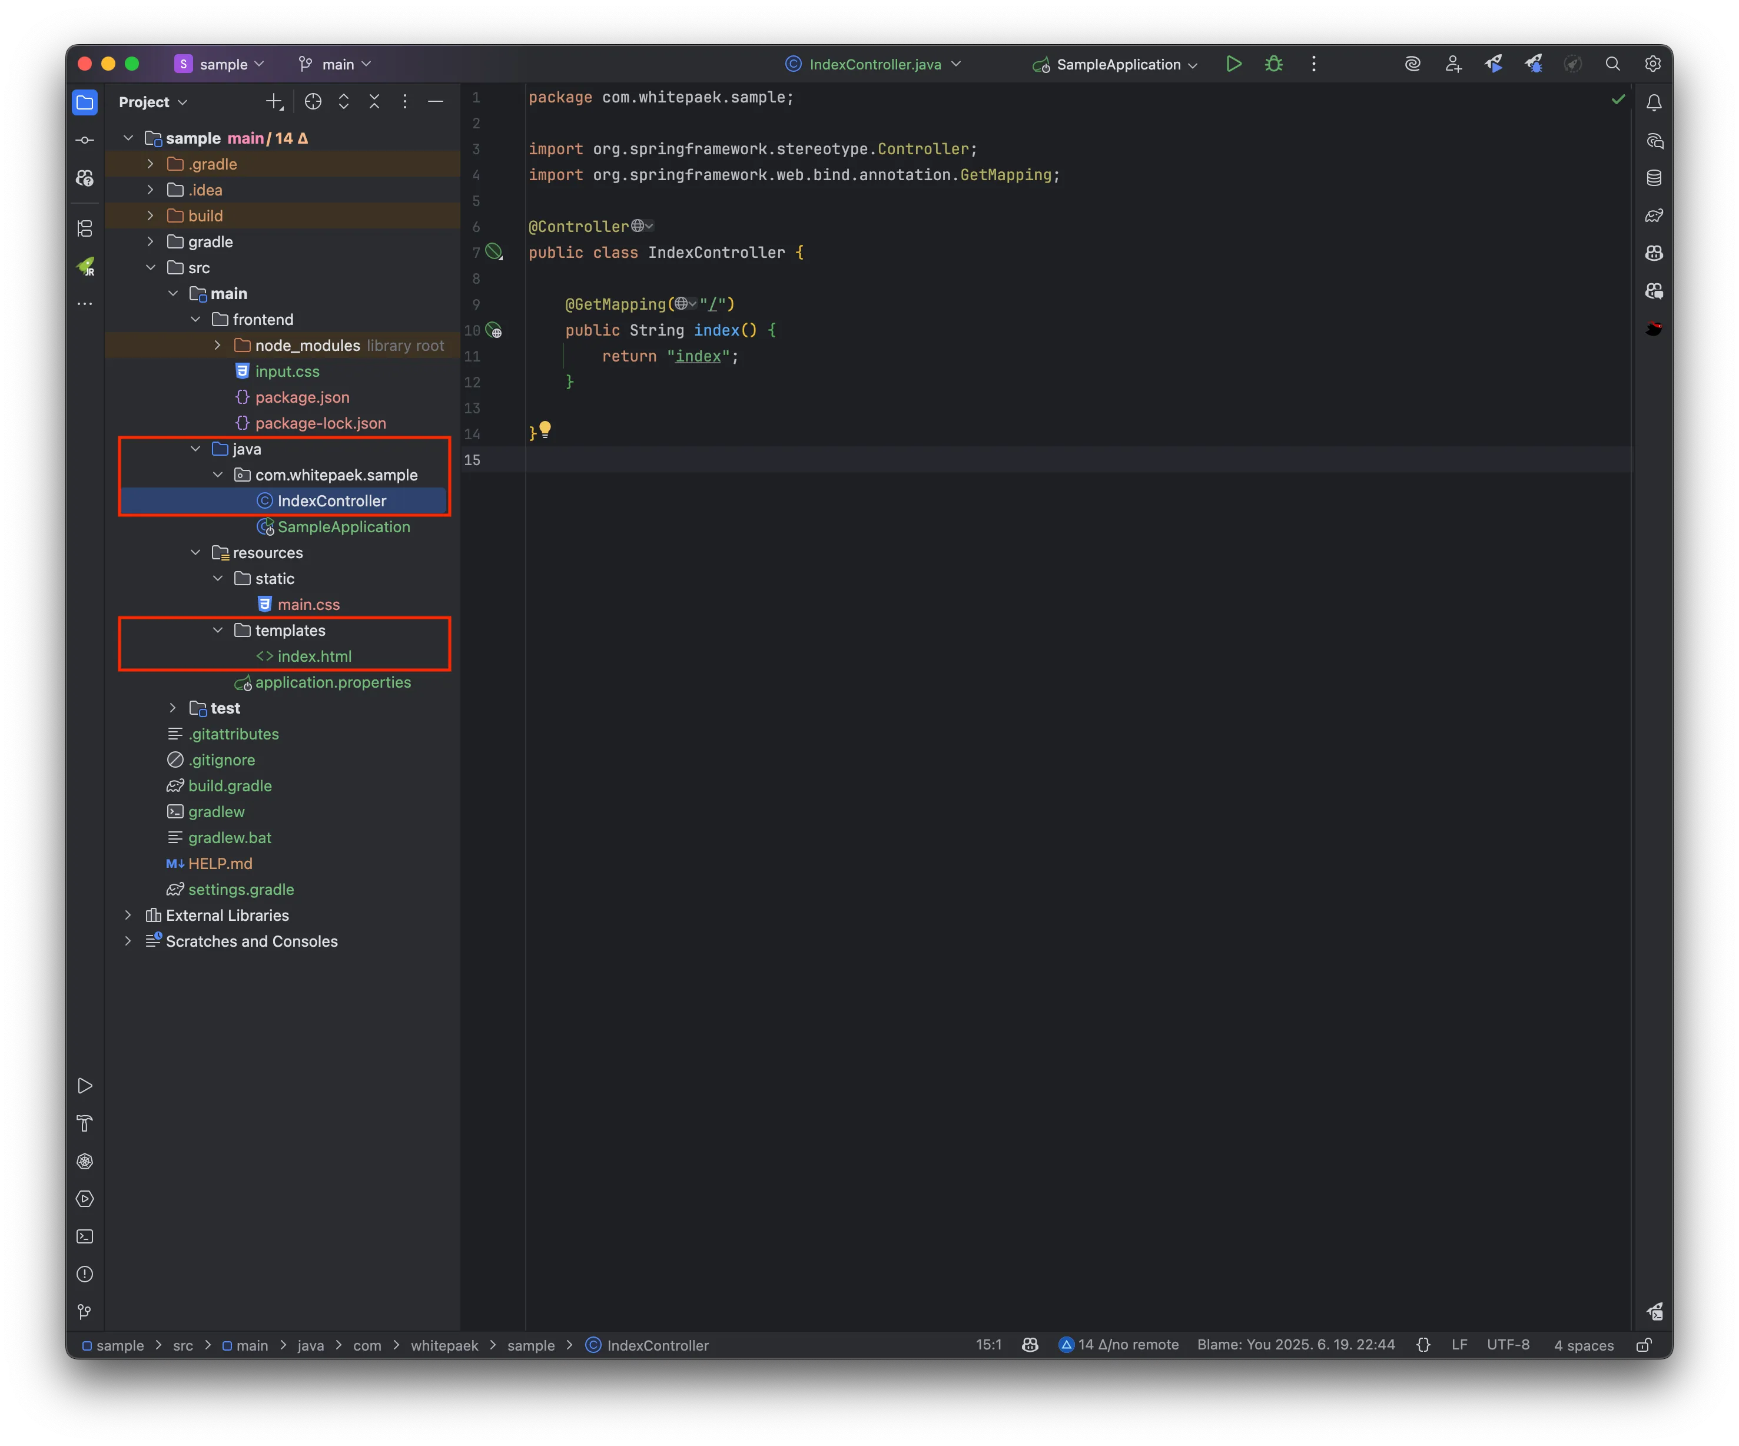Click the 15:1 cursor position indicator
Viewport: 1739px width, 1446px height.
(x=989, y=1345)
